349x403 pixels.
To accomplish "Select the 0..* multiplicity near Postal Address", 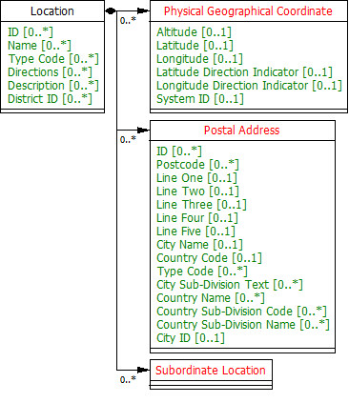I will pos(128,139).
